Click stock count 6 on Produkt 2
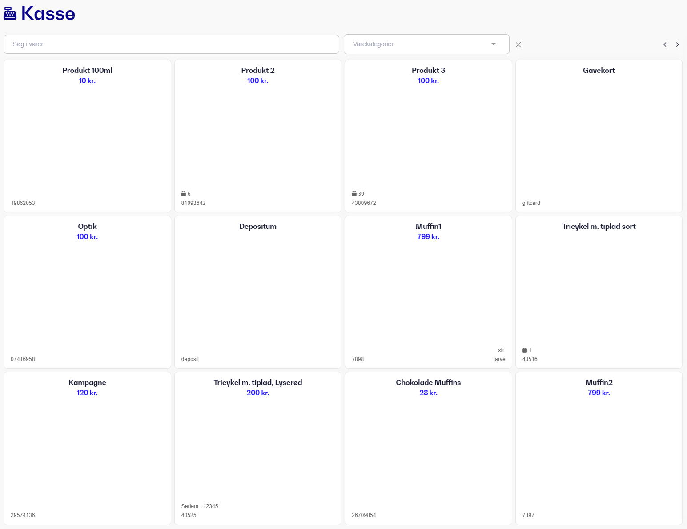 pyautogui.click(x=189, y=194)
